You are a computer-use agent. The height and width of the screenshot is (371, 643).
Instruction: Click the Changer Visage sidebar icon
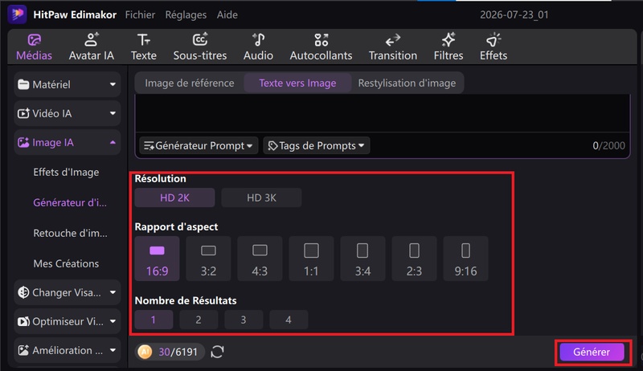tap(23, 292)
